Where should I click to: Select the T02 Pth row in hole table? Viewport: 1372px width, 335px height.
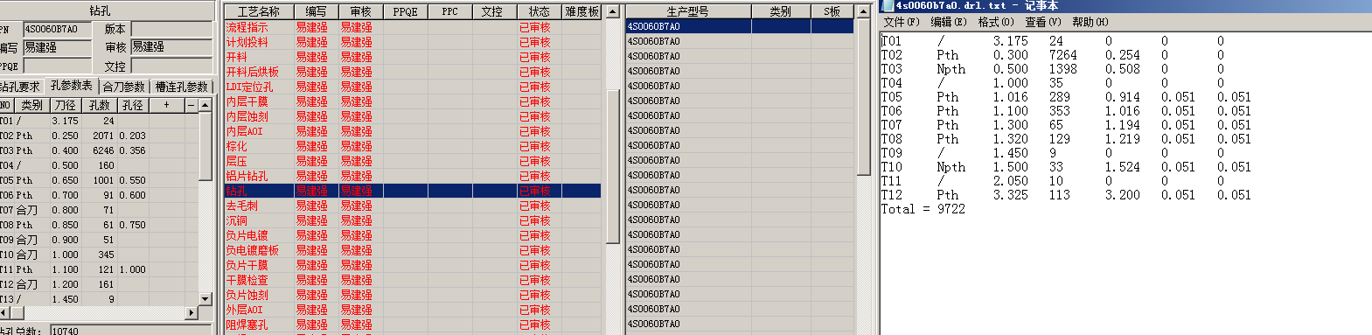[x=99, y=136]
